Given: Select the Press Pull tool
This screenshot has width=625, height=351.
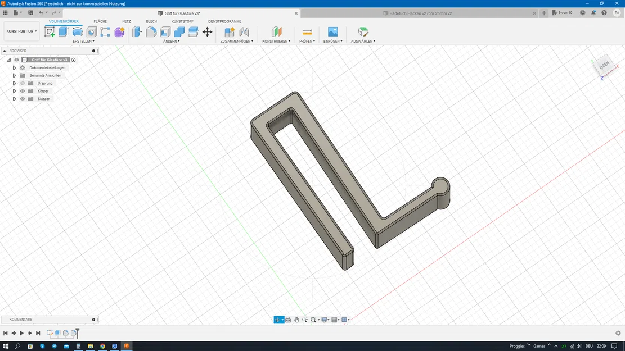Looking at the screenshot, I should (x=137, y=32).
